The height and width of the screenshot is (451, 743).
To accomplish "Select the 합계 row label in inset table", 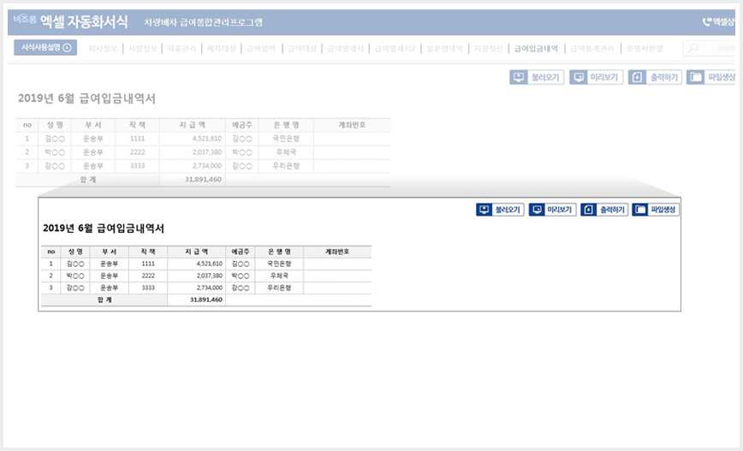I will (104, 300).
